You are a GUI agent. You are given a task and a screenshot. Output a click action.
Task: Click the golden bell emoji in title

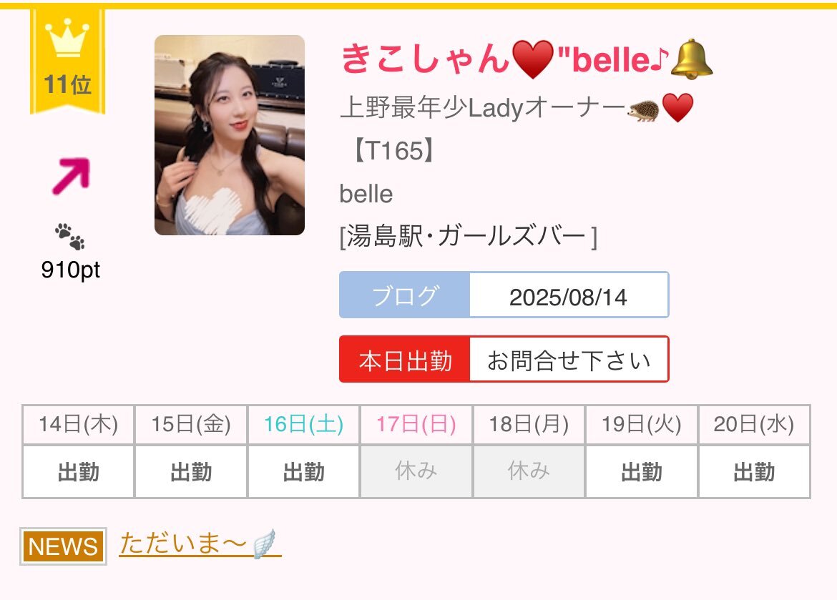(x=691, y=59)
